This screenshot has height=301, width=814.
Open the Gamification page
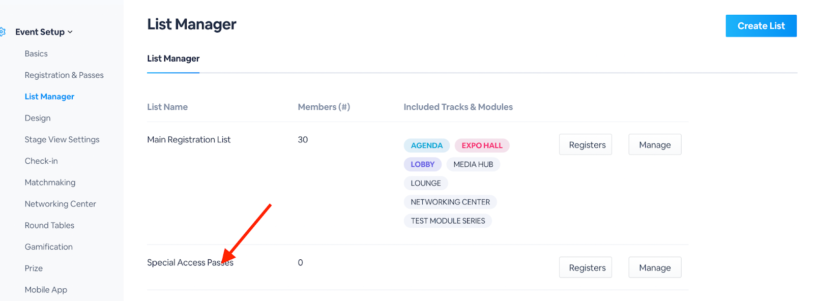pos(49,247)
